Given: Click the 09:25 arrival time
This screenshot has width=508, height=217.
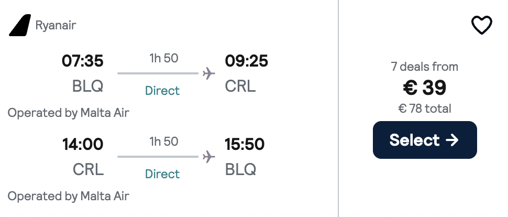Looking at the screenshot, I should point(246,61).
